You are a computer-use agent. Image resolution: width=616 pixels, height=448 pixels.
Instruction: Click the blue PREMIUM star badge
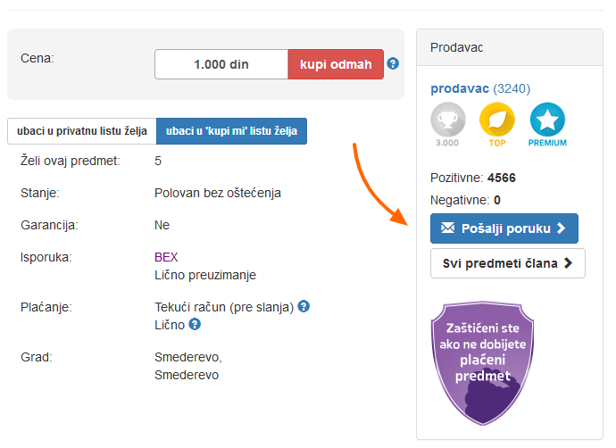click(547, 120)
